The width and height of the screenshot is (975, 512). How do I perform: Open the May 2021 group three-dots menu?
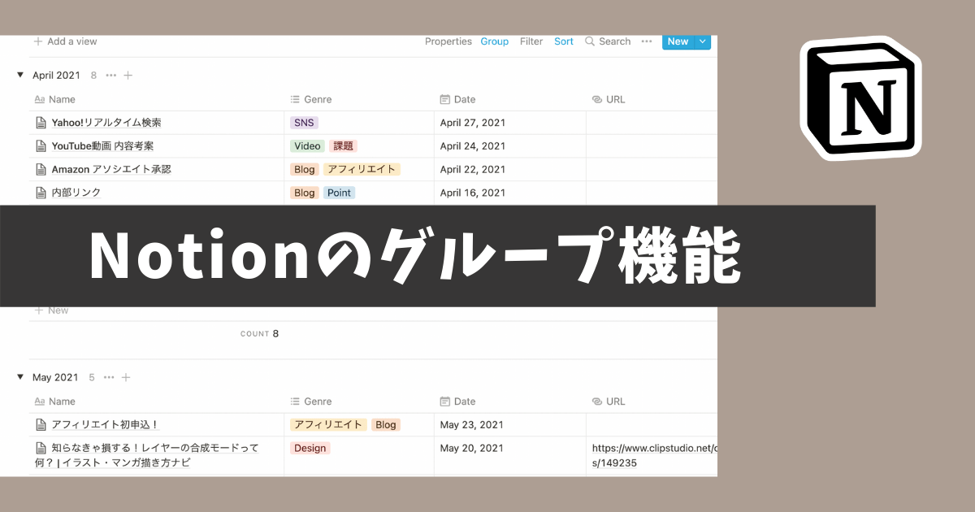(109, 377)
